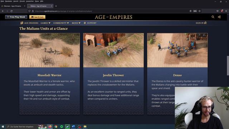Click the Support emblem icon
Screen dimensions: 229x129
[x=85, y=23]
